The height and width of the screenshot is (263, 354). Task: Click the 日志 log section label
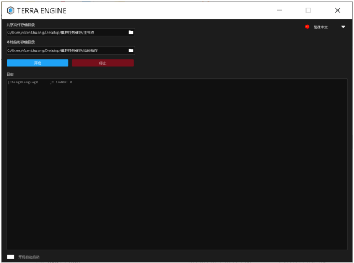[x=10, y=74]
